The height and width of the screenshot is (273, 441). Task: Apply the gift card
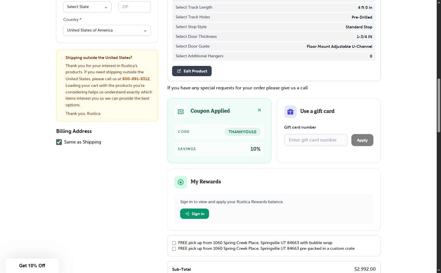point(362,140)
